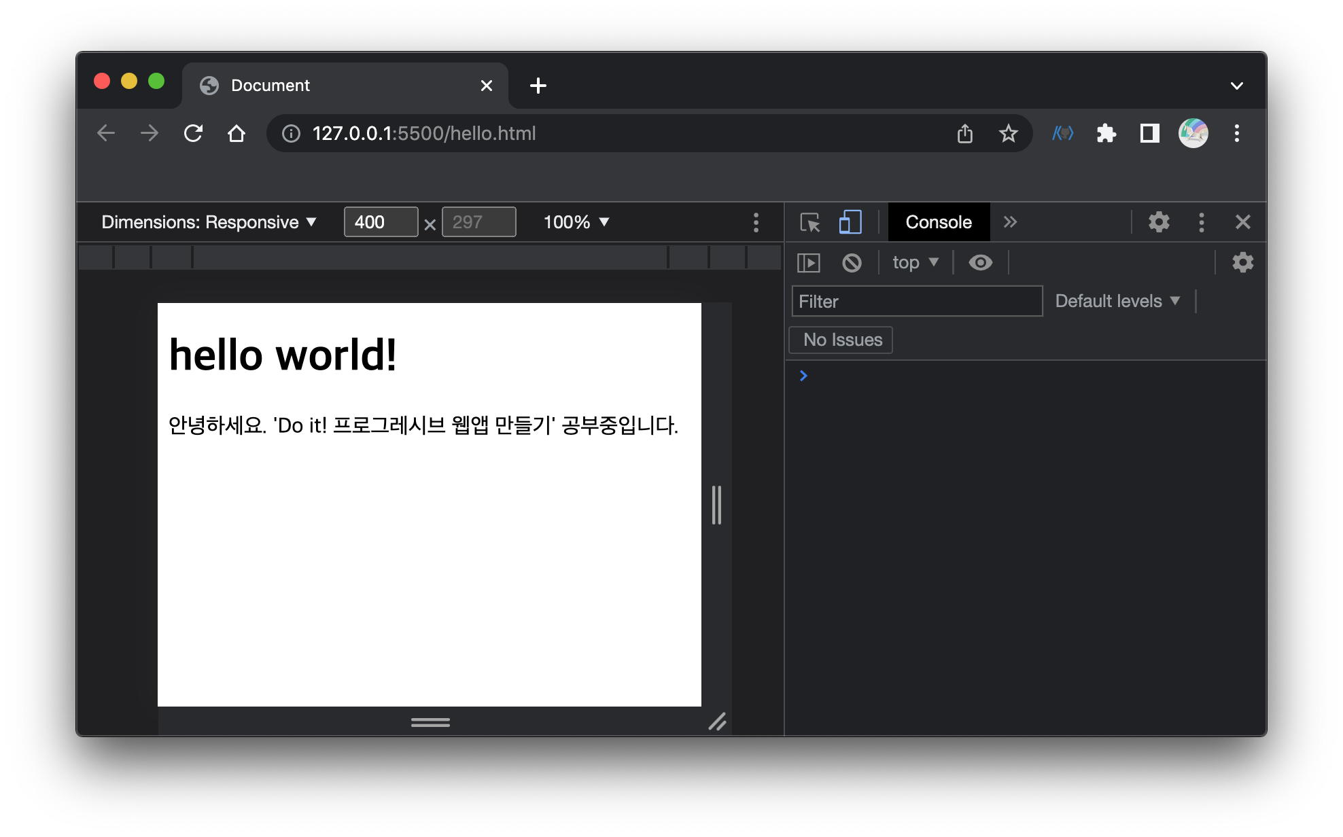
Task: Toggle the device toolbar icon
Action: click(x=850, y=222)
